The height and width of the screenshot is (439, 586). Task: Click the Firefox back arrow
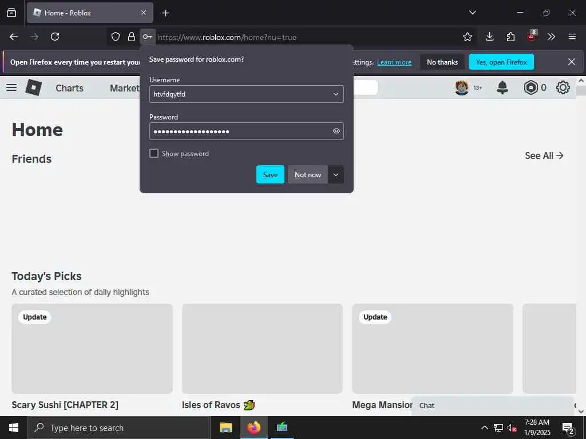coord(14,37)
